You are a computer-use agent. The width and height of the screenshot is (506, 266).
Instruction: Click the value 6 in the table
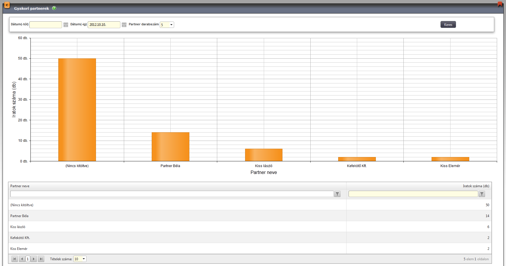pyautogui.click(x=488, y=227)
